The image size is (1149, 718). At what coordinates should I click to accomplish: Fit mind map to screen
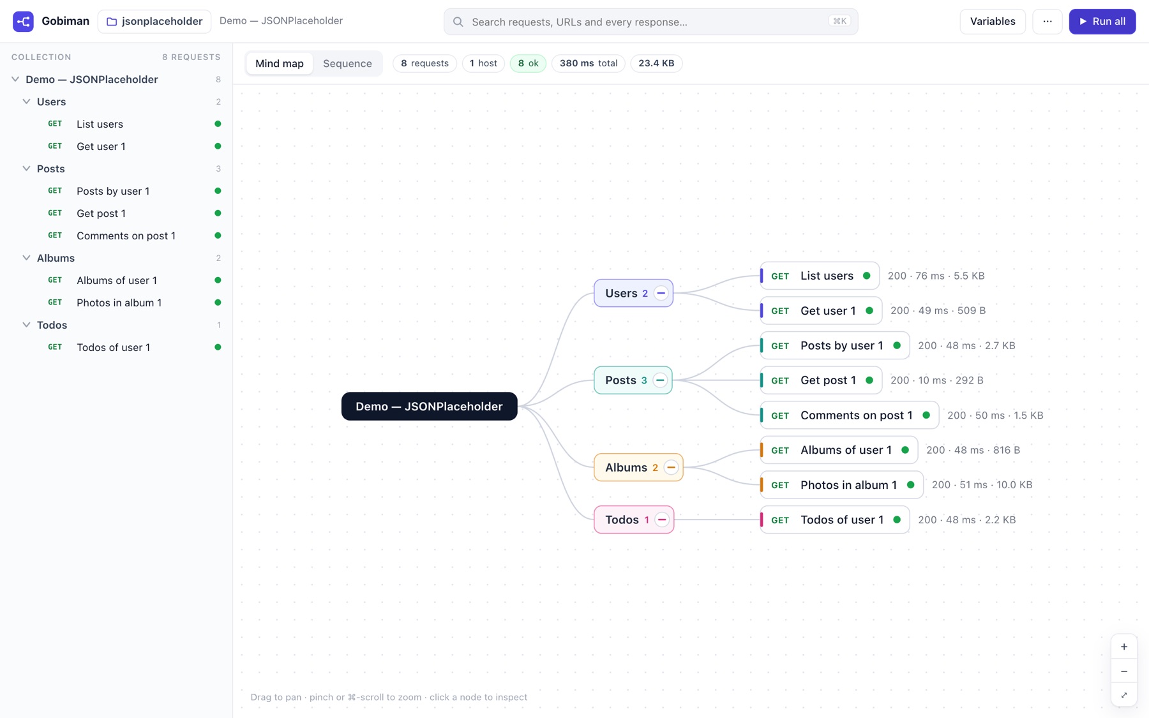(1124, 695)
